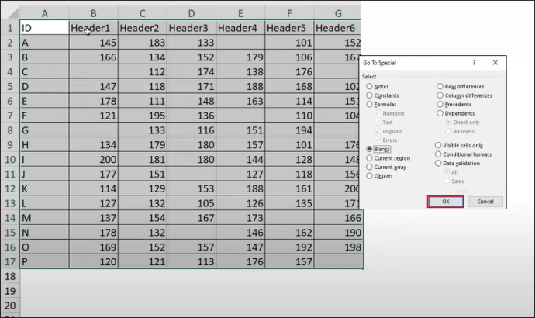Open help for Go To Special dialog

[x=474, y=63]
